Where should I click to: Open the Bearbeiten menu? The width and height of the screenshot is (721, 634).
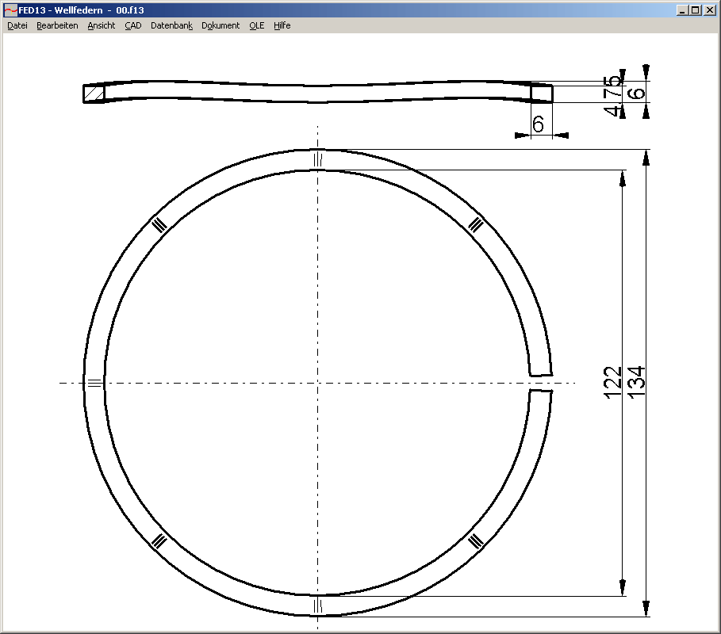(57, 25)
